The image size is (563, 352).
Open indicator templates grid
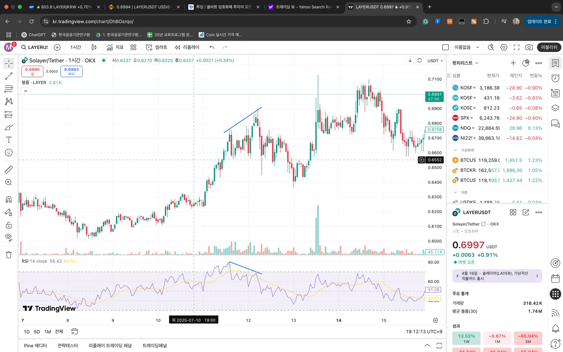click(133, 47)
